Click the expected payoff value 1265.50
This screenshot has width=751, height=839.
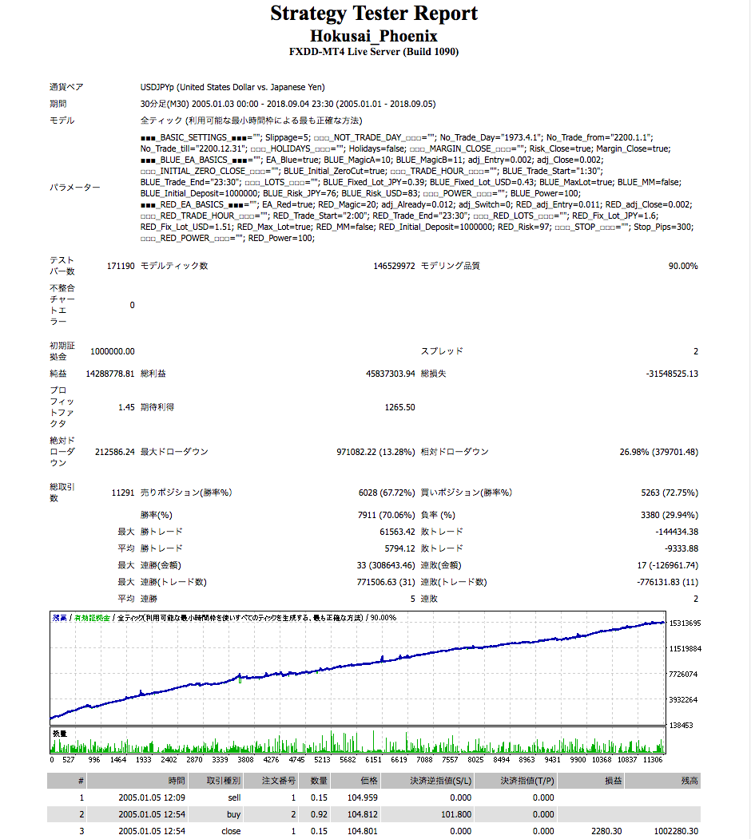pos(399,407)
